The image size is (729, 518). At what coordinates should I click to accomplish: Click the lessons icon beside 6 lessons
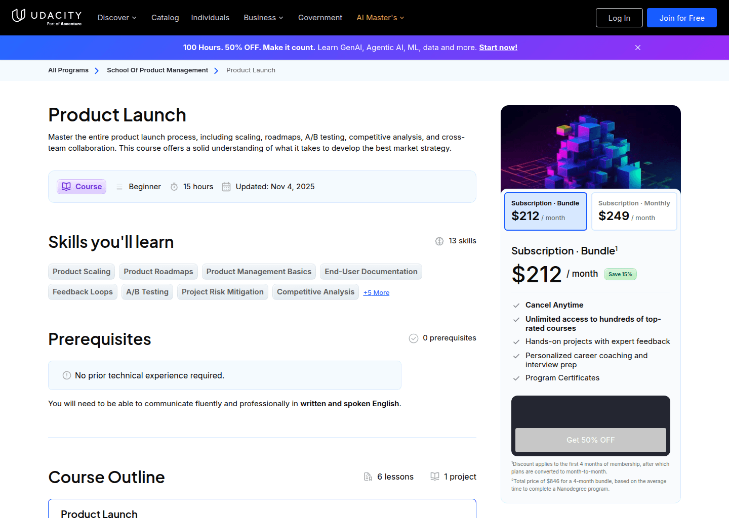(x=368, y=476)
